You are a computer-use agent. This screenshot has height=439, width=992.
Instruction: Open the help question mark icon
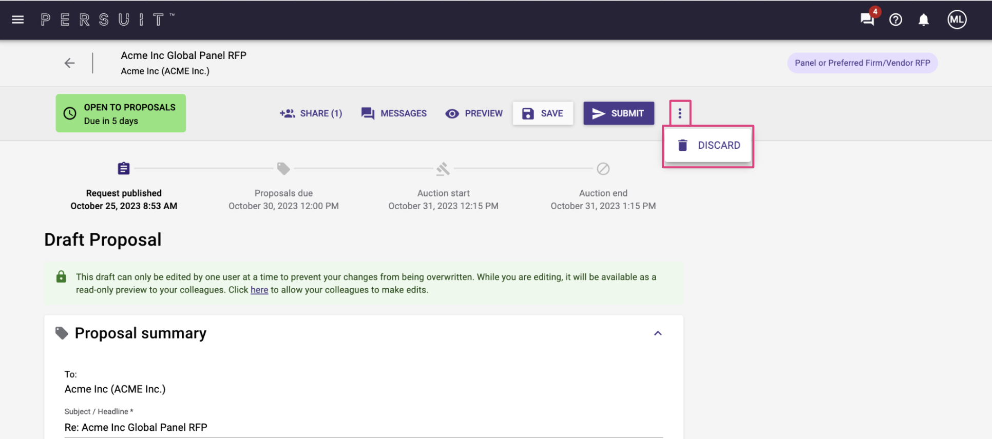895,19
